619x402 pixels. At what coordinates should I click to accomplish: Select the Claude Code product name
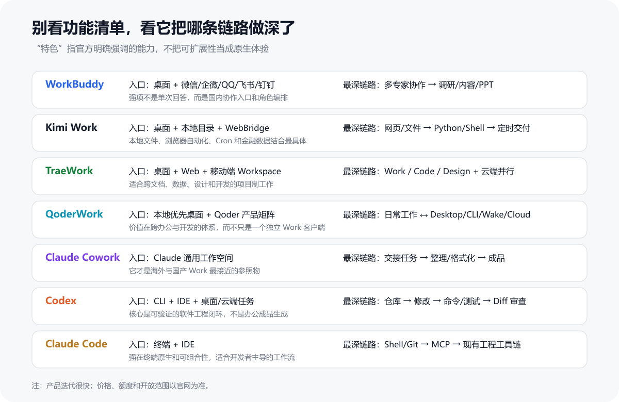pos(76,344)
